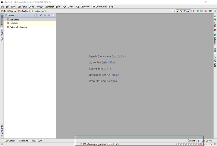Open the Play2Run configuration dropdown
This screenshot has height=146, width=217.
(184, 11)
